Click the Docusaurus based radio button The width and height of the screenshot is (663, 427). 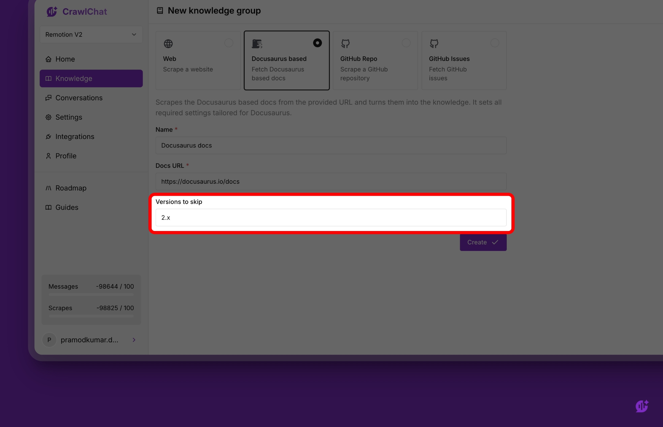tap(317, 43)
